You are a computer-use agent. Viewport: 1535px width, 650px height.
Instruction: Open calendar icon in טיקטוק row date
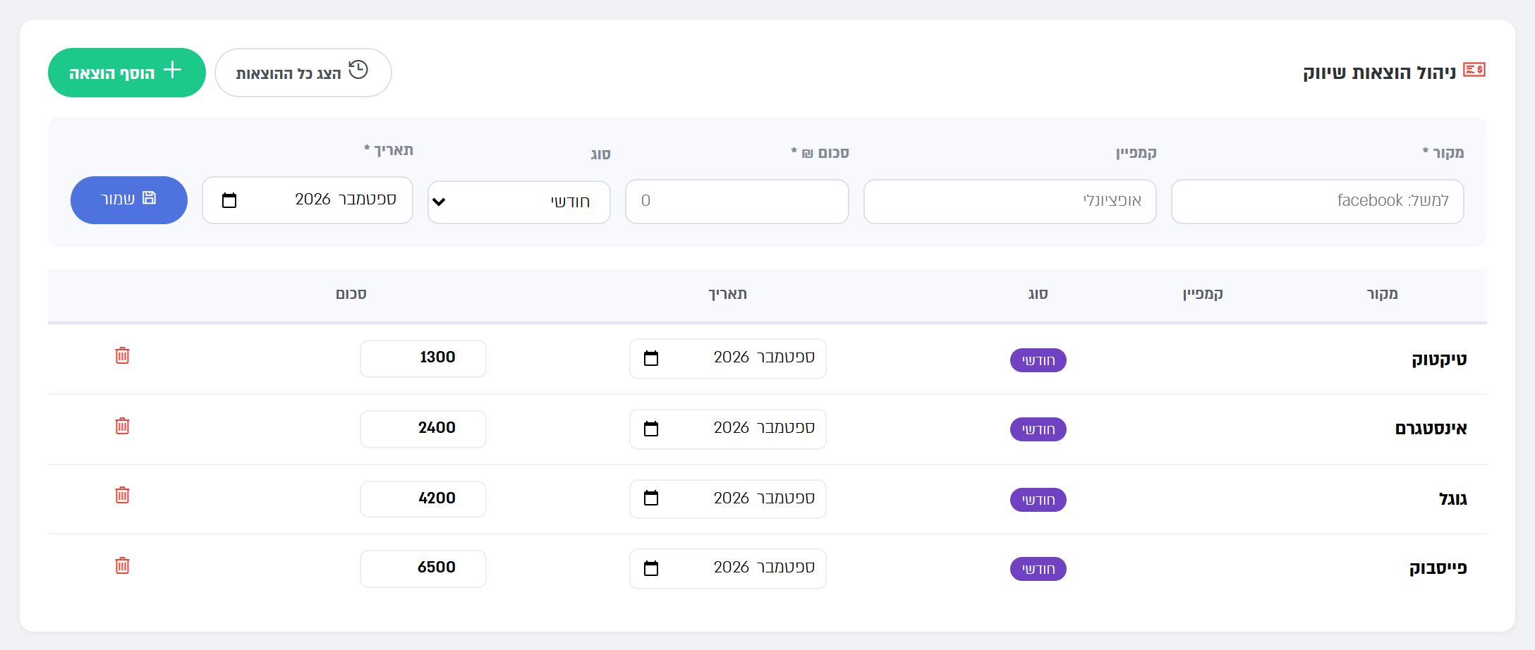651,358
